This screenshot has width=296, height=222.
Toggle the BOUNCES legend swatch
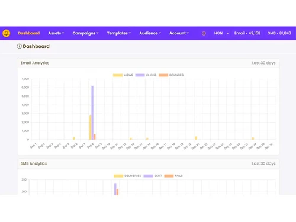click(163, 75)
